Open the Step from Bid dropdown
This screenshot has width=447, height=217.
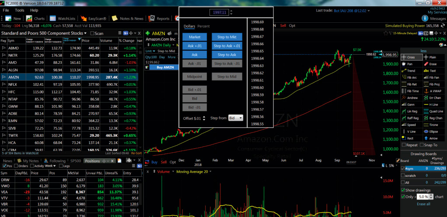pyautogui.click(x=236, y=118)
